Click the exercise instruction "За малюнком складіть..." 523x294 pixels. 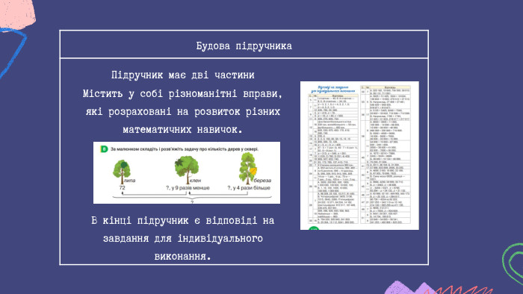(185, 149)
